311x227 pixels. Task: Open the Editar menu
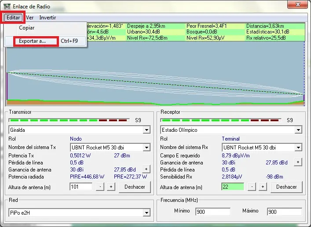click(13, 18)
